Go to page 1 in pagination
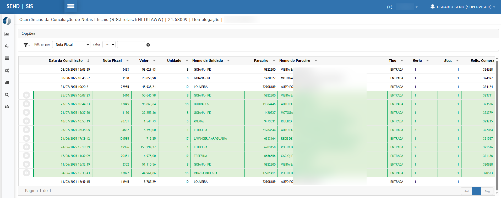This screenshot has width=501, height=198. 477,191
